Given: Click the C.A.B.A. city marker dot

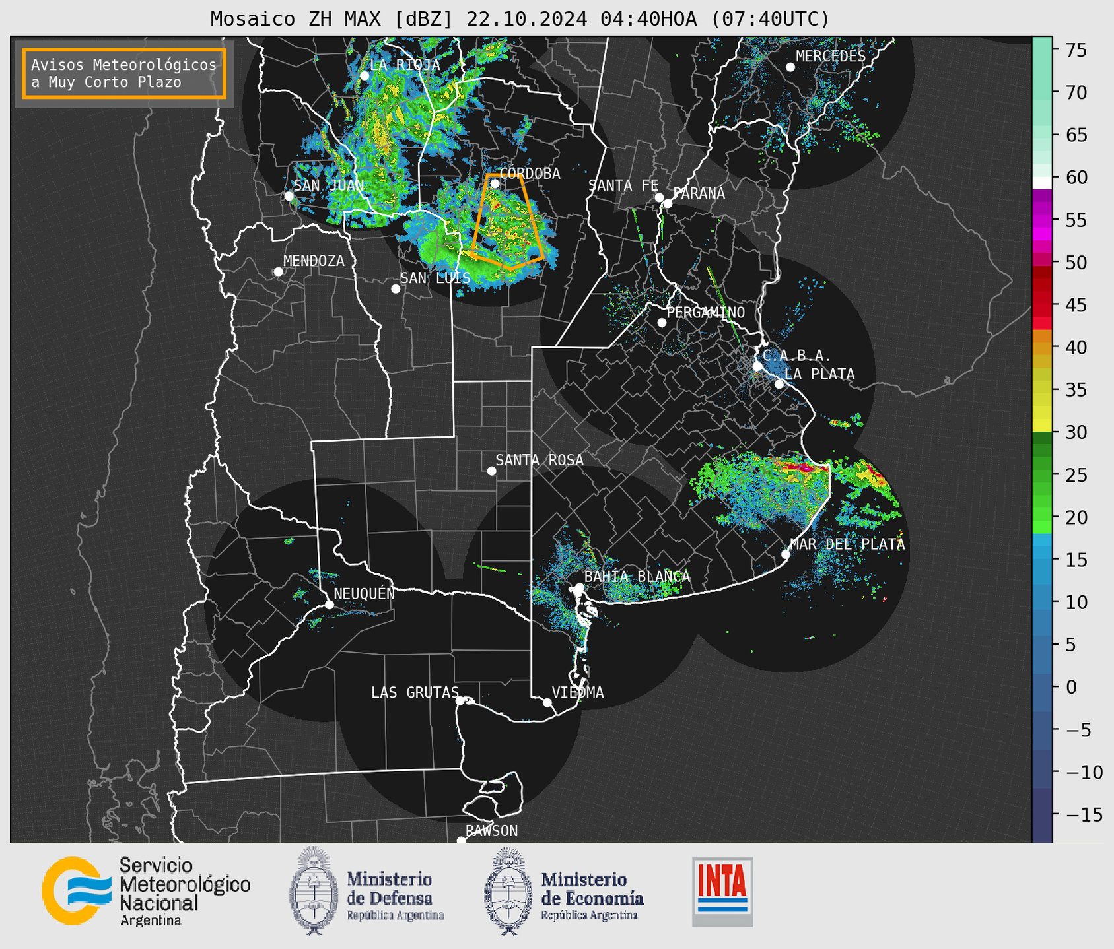Looking at the screenshot, I should pos(758,366).
